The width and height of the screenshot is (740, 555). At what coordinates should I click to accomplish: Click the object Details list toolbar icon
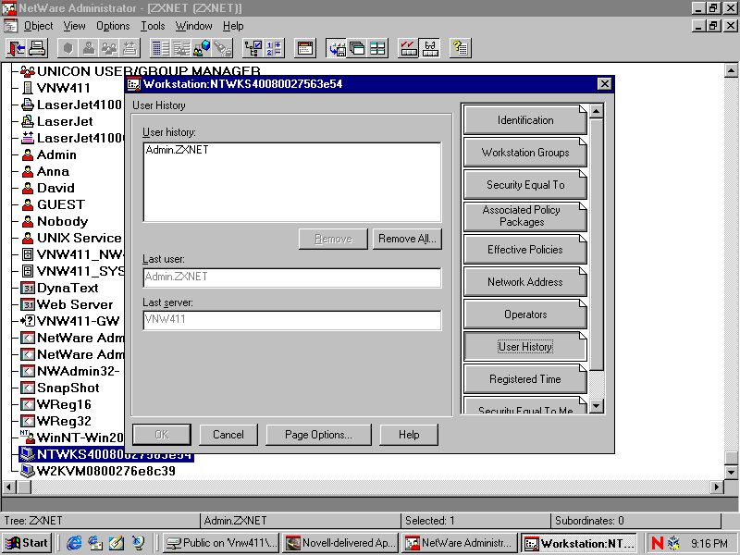[160, 48]
